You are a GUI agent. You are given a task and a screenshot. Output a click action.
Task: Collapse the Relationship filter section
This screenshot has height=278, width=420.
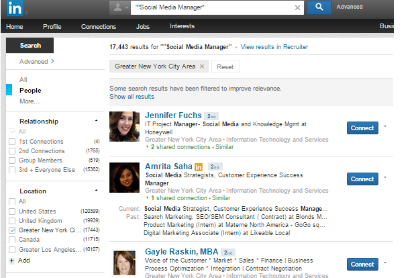tap(96, 121)
